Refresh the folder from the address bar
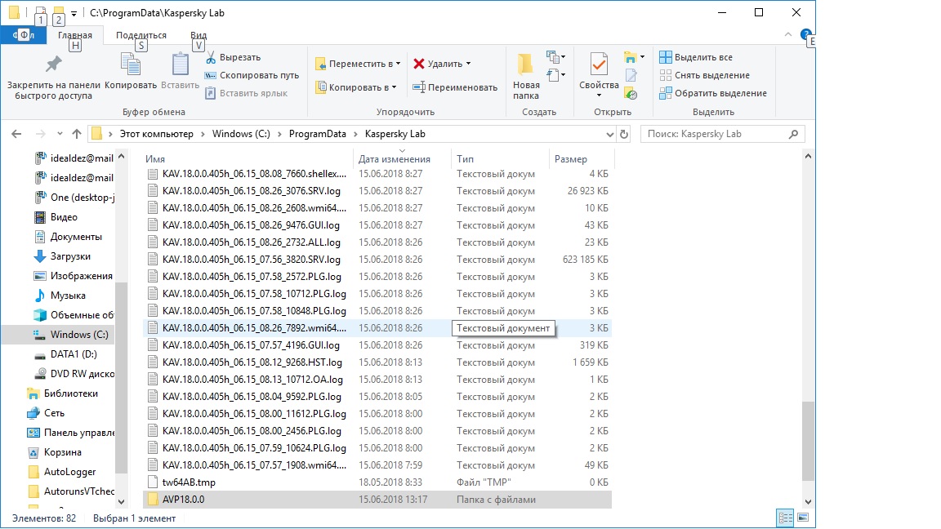Image resolution: width=941 pixels, height=529 pixels. tap(625, 134)
